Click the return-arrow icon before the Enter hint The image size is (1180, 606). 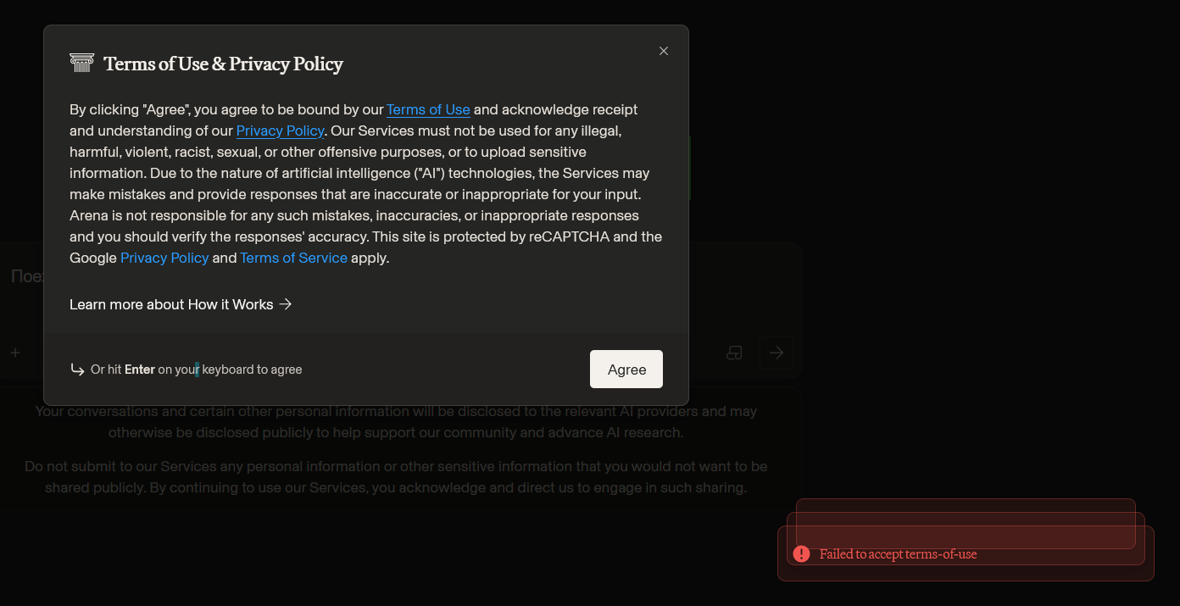tap(77, 370)
